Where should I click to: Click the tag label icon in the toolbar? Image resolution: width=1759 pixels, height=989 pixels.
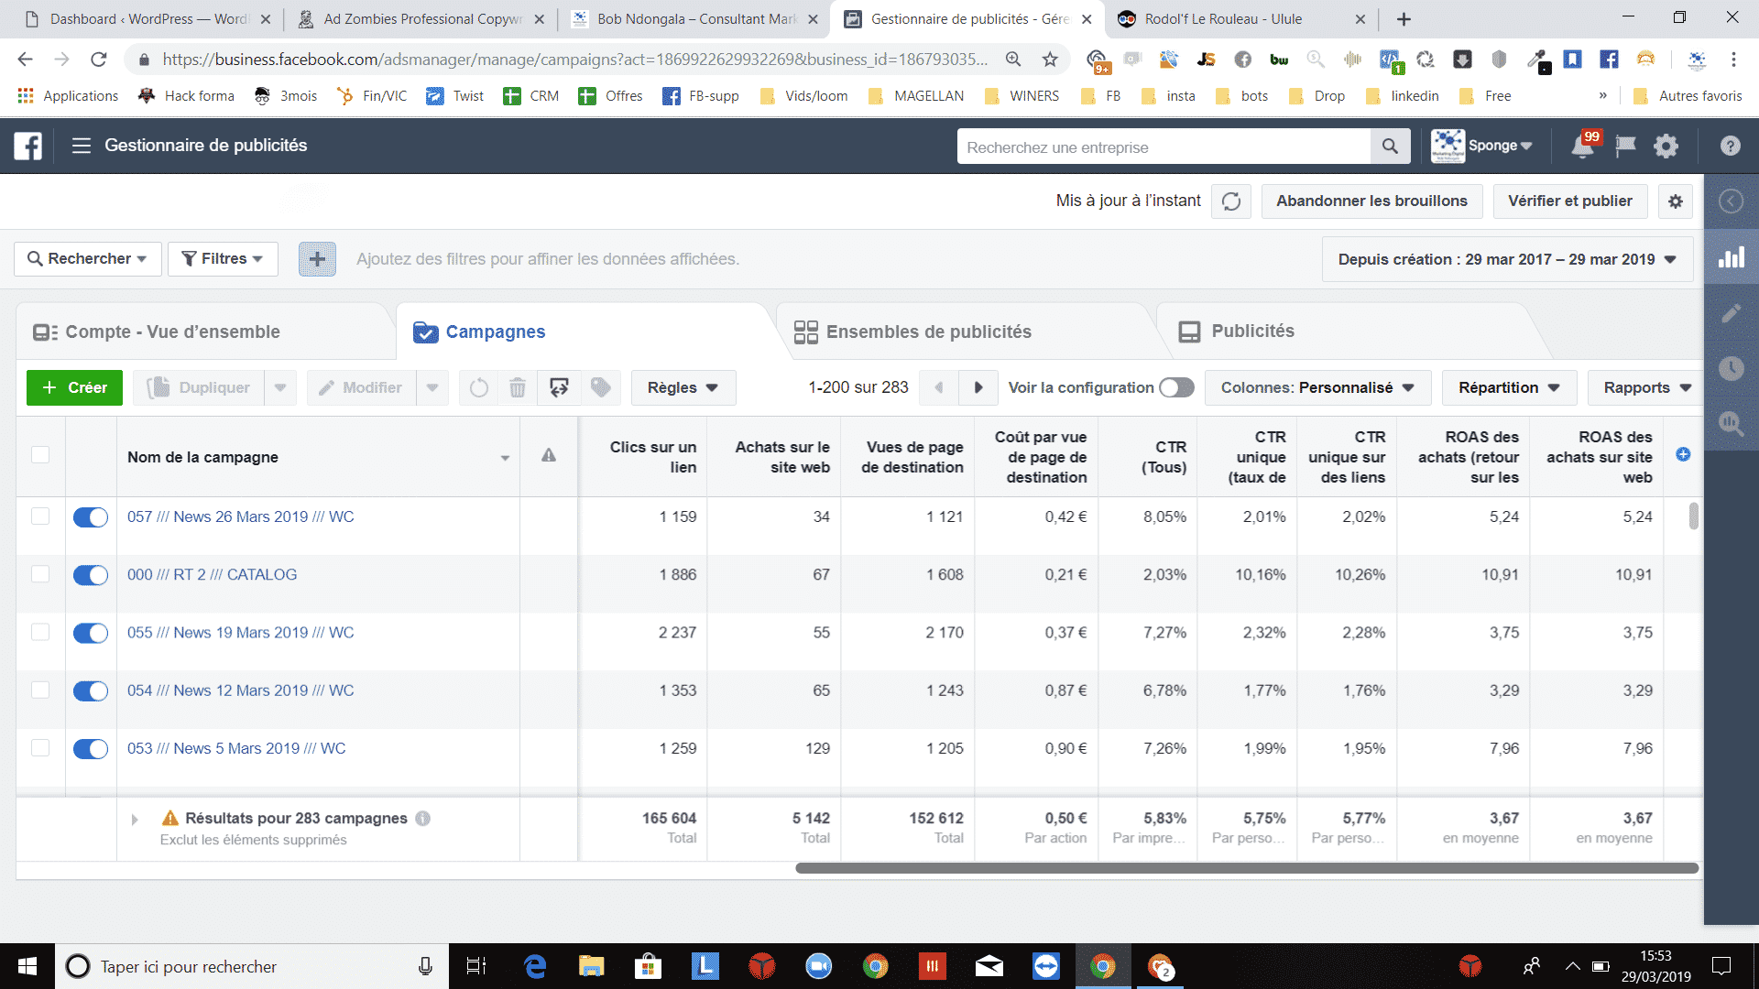click(x=601, y=388)
